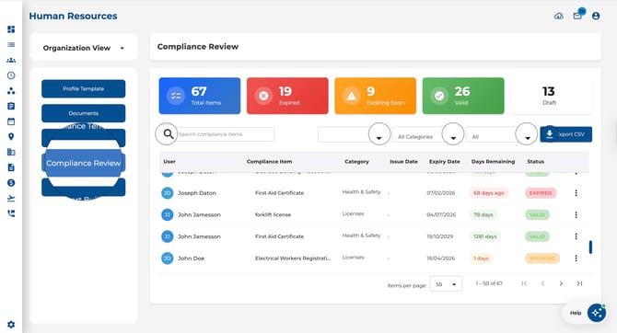Open the phone contacts icon in sidebar
This screenshot has height=333, width=617.
11,213
